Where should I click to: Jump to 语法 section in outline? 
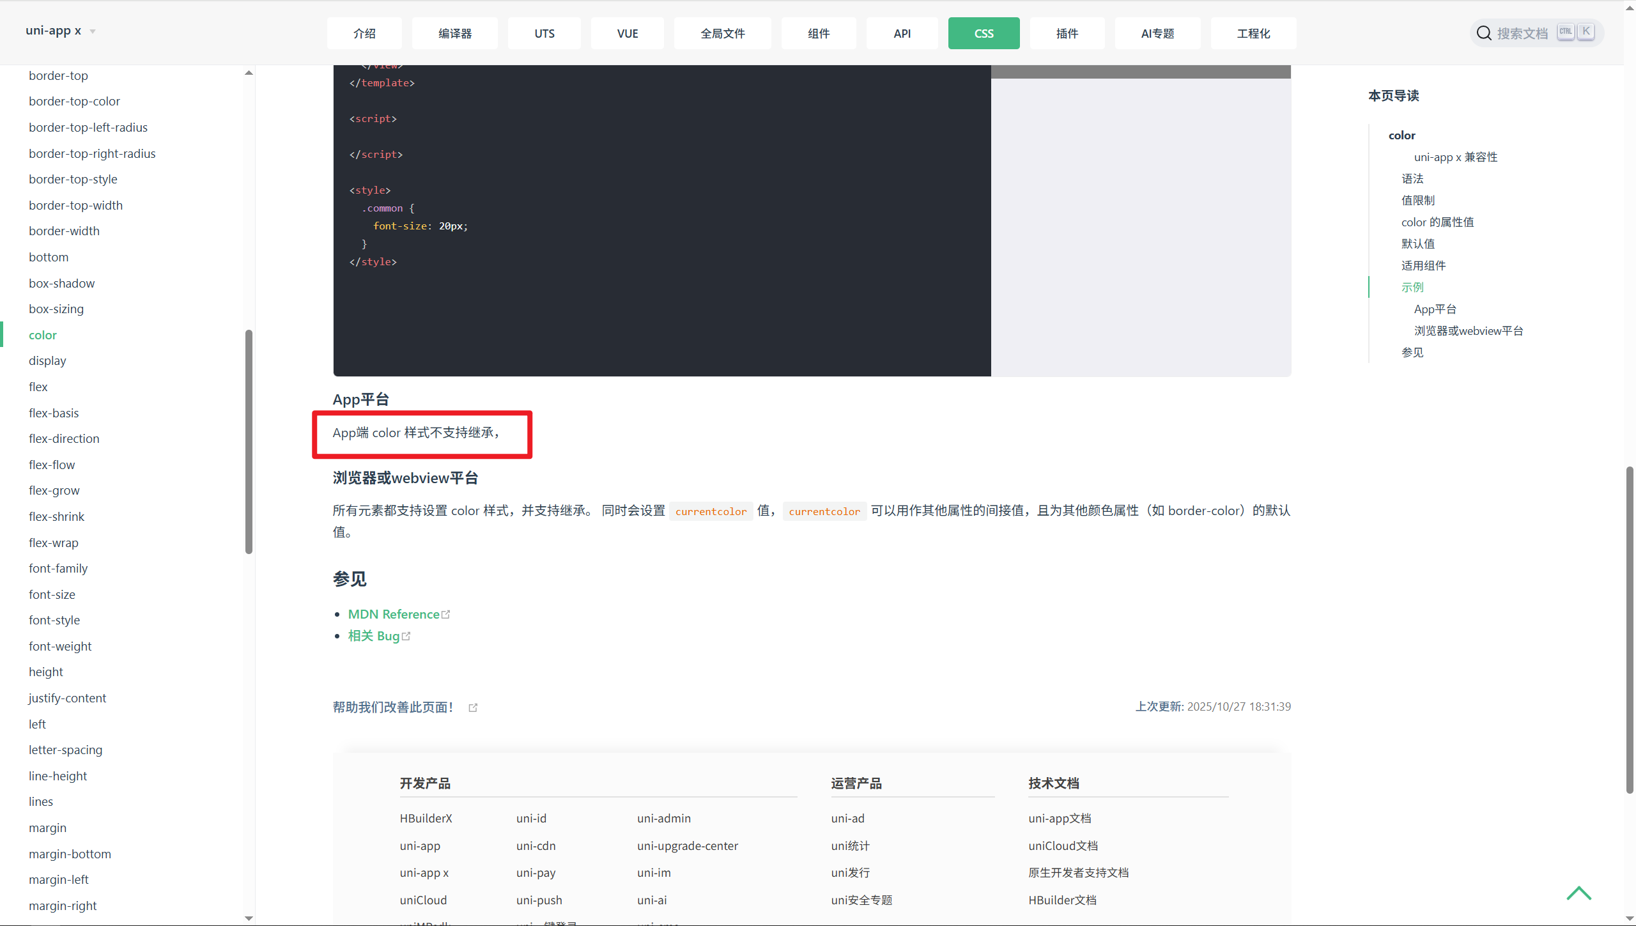click(x=1412, y=178)
